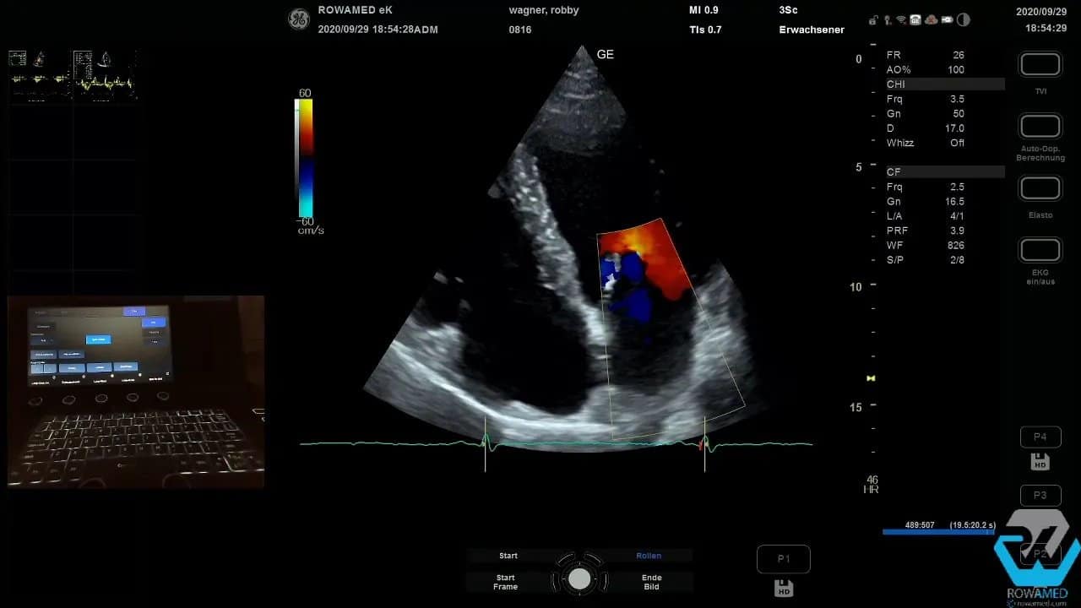Open the second clipboard thumbnail with waveform
This screenshot has height=608, width=1081.
pyautogui.click(x=105, y=76)
